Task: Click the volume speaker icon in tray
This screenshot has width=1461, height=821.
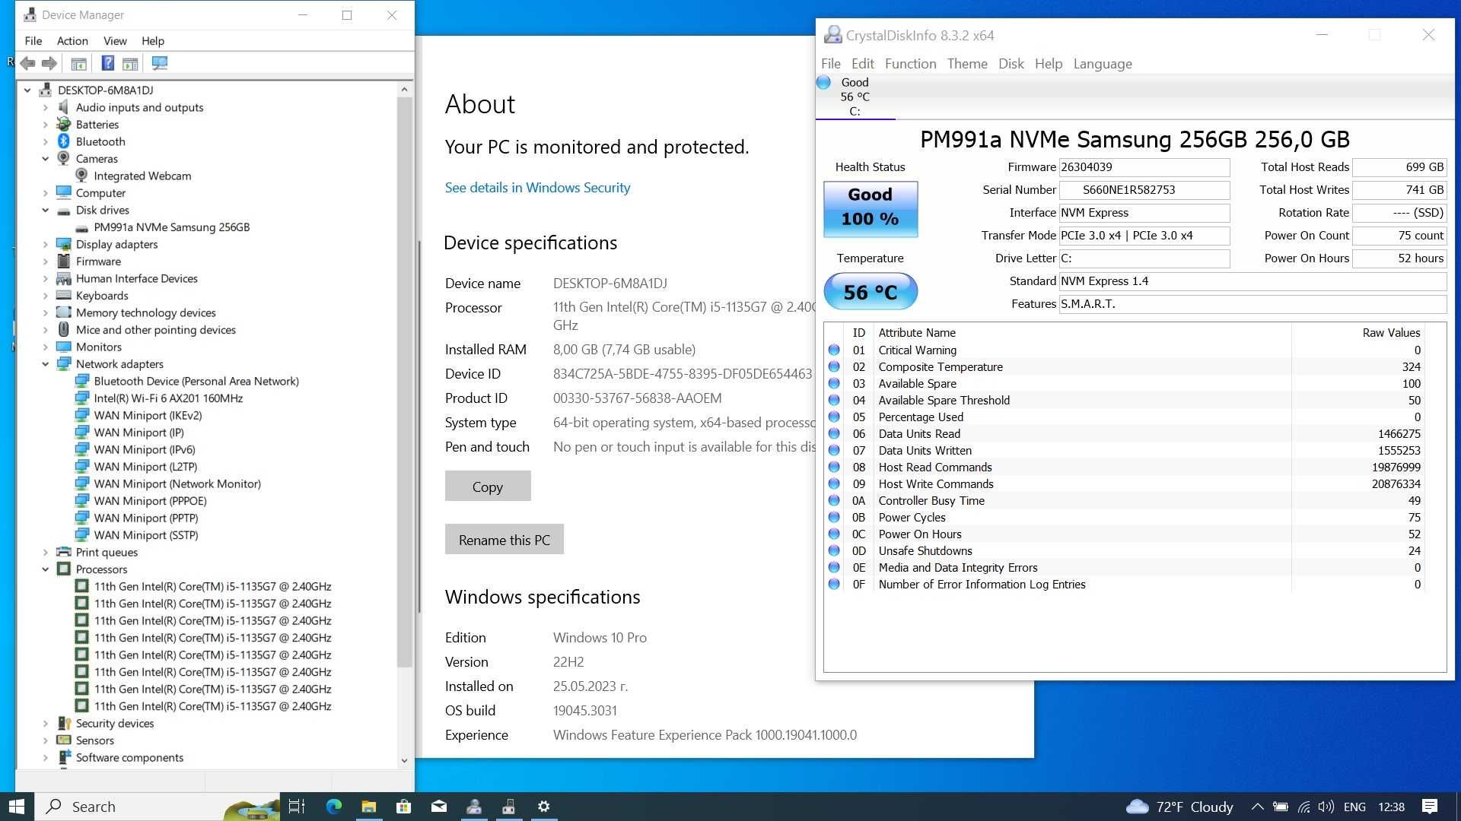Action: coord(1326,807)
